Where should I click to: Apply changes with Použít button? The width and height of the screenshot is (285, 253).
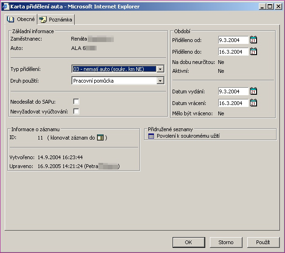coord(263,242)
